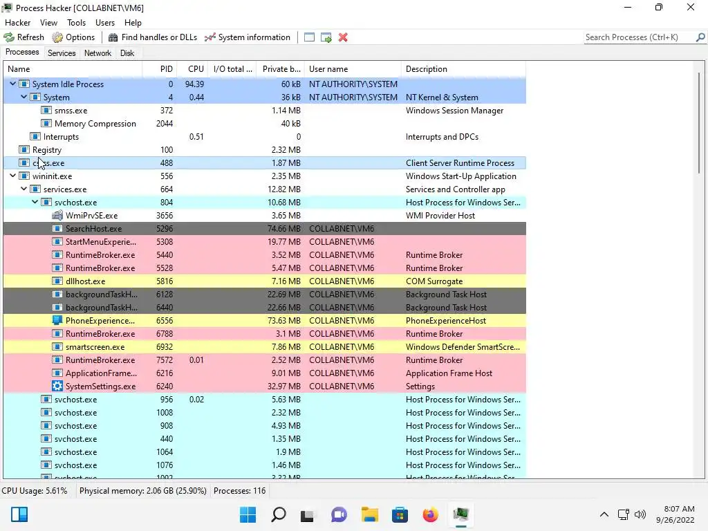Open Options from the toolbar
Image resolution: width=708 pixels, height=531 pixels.
[x=73, y=37]
